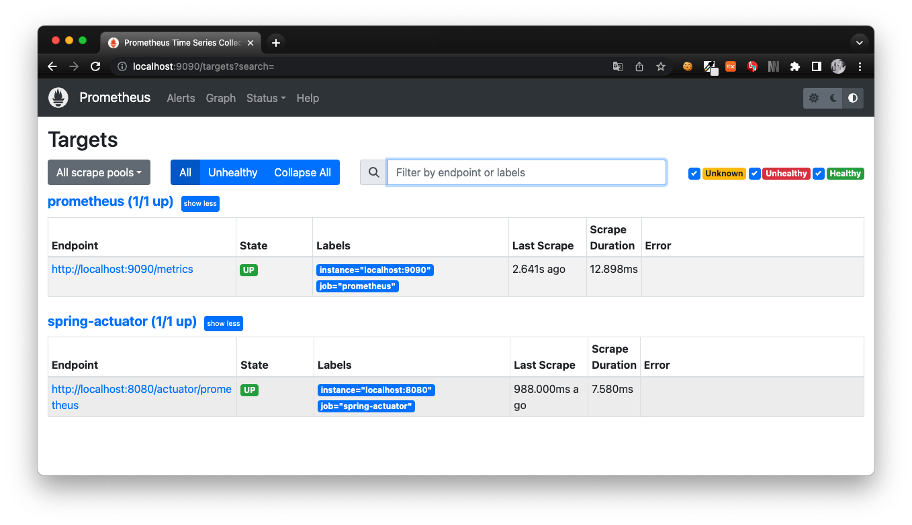Click the Prometheus torch logo icon
This screenshot has height=525, width=912.
pos(58,98)
